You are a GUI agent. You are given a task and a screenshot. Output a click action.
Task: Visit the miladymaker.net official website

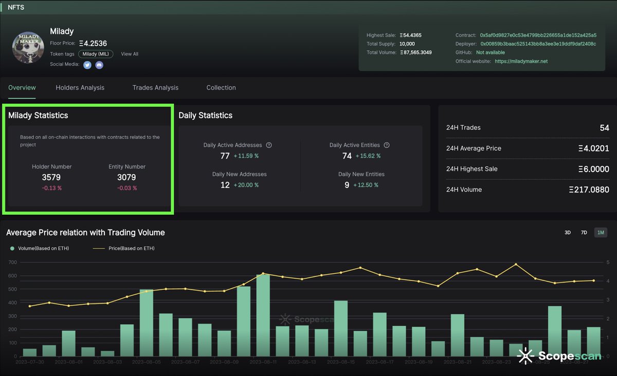coord(521,61)
